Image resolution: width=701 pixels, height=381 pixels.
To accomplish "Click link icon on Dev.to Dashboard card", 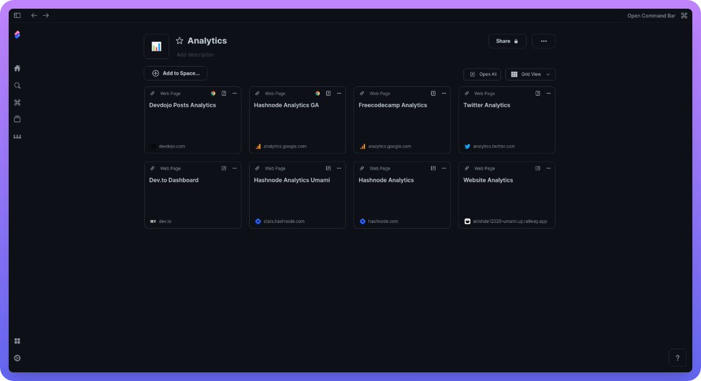I will 152,168.
